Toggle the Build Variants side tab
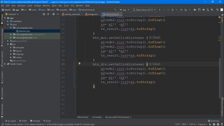This screenshot has width=224, height=126. click(x=2, y=110)
